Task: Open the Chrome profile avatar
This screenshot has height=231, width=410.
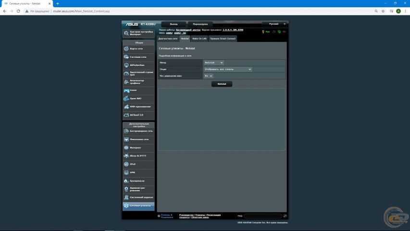Action: point(398,11)
